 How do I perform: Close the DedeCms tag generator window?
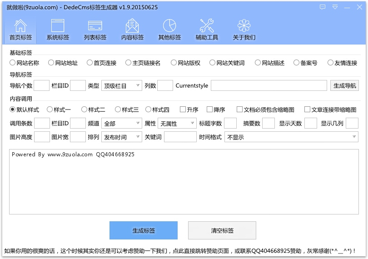click(x=359, y=7)
